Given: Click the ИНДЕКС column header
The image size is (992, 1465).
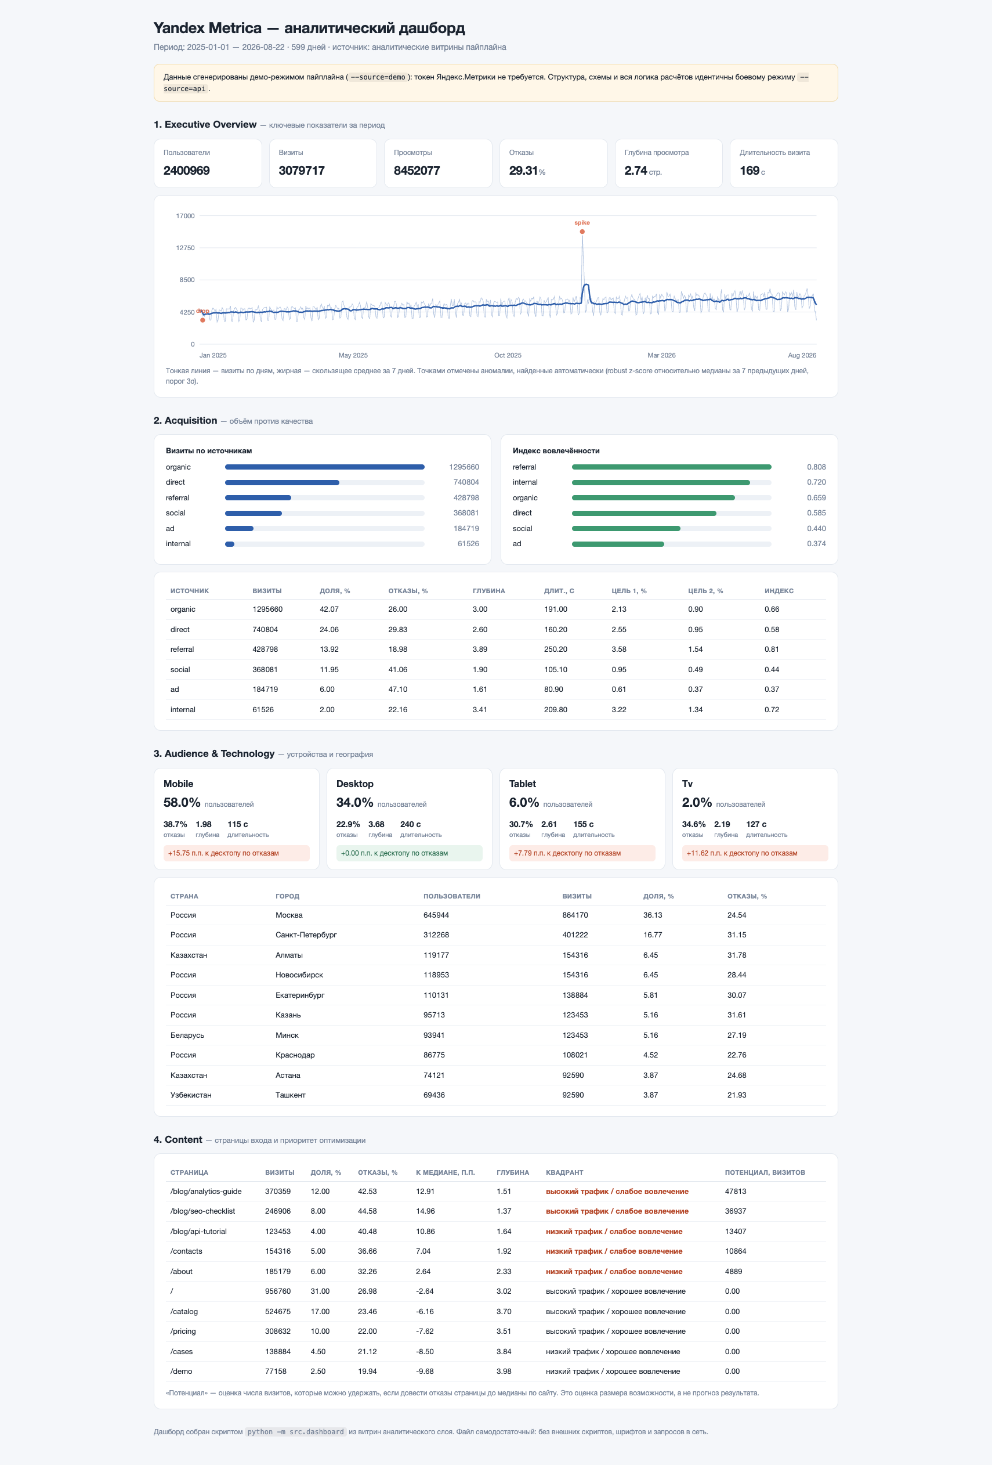Looking at the screenshot, I should [779, 591].
